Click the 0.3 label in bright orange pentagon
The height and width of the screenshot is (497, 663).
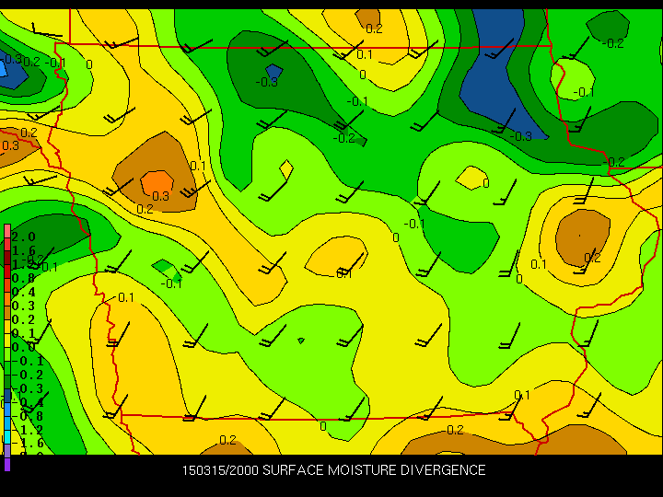[160, 196]
